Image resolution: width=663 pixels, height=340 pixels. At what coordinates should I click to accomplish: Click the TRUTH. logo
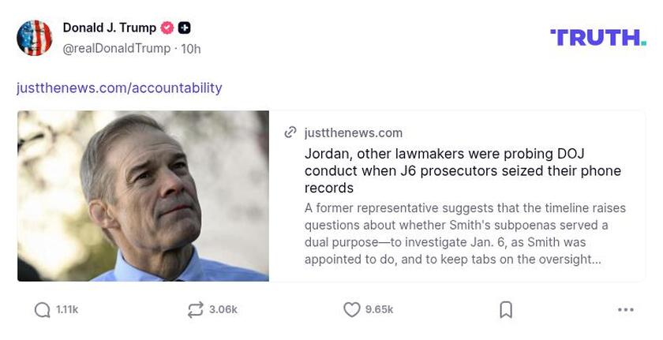coord(597,38)
